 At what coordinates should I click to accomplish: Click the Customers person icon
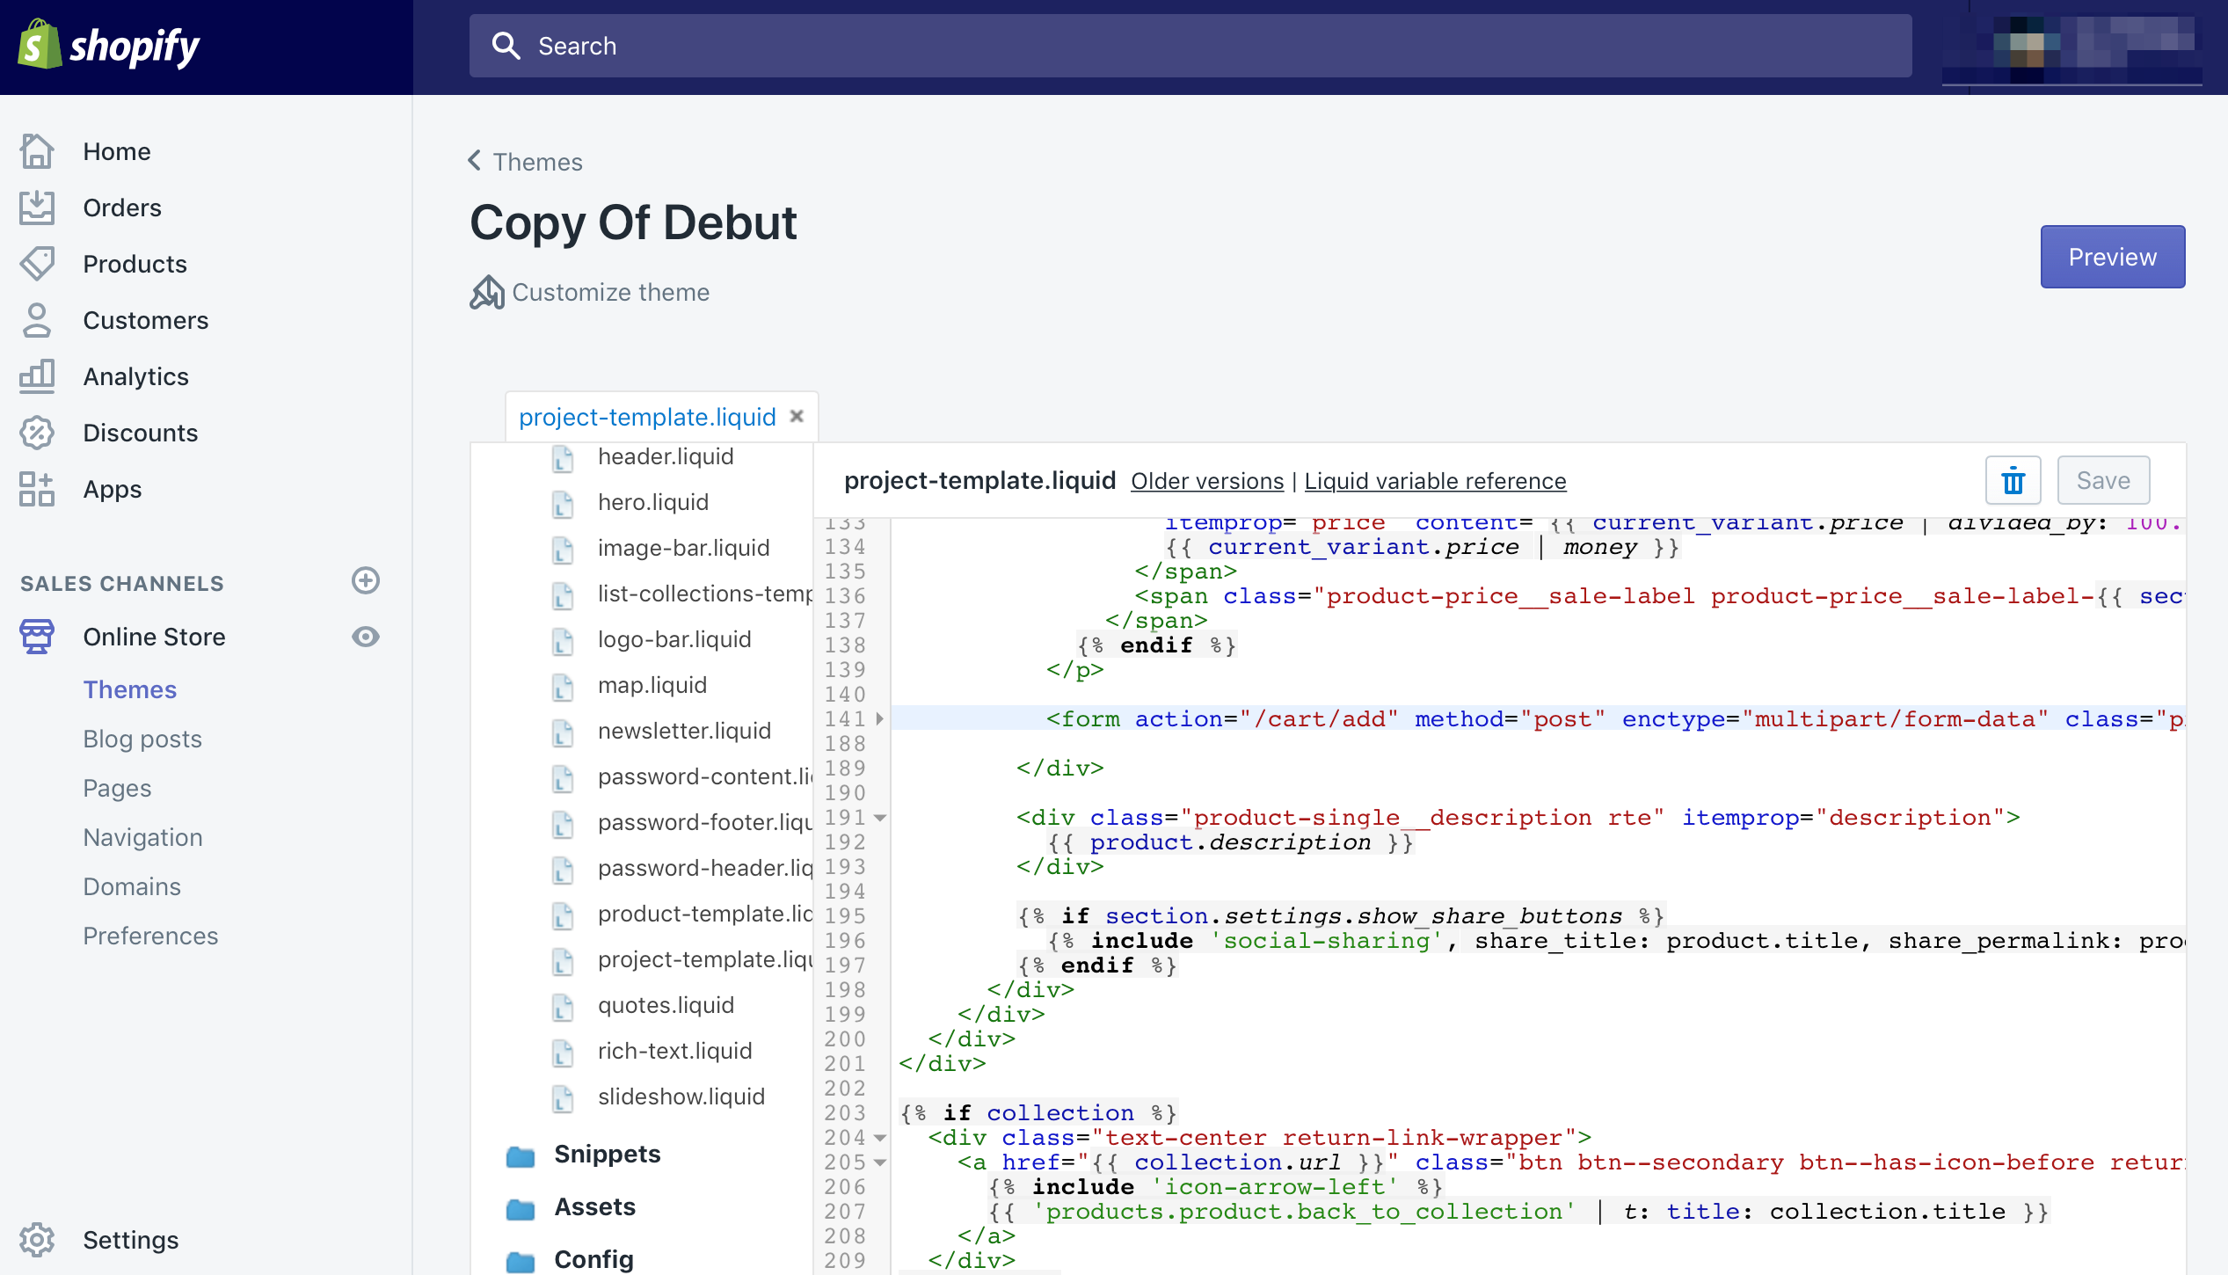click(37, 320)
